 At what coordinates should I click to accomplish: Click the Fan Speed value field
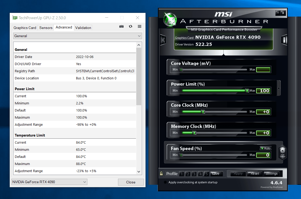[x=263, y=155]
